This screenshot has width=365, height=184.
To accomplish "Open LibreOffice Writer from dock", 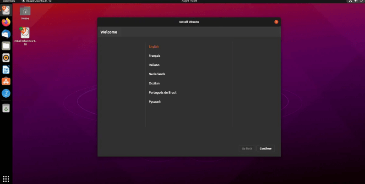I will (6, 69).
